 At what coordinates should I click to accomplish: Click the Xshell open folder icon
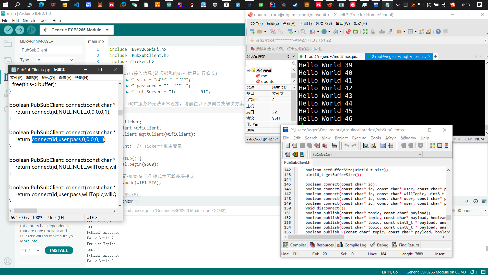[x=260, y=32]
